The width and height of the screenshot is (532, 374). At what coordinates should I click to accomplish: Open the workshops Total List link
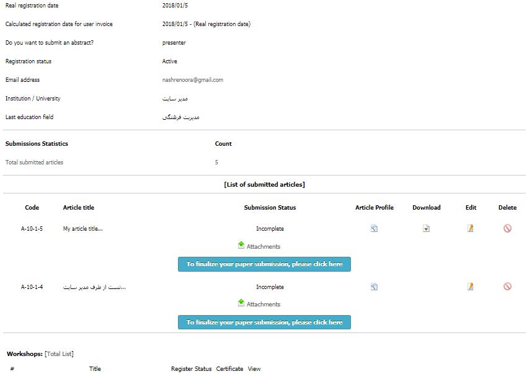tap(59, 354)
